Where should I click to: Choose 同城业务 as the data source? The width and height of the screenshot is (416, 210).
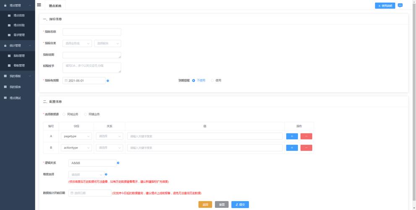pyautogui.click(x=64, y=114)
